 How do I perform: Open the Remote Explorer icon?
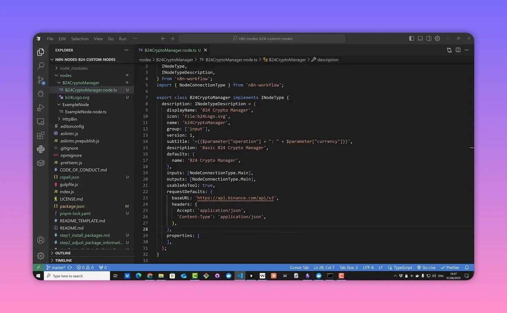(41, 121)
